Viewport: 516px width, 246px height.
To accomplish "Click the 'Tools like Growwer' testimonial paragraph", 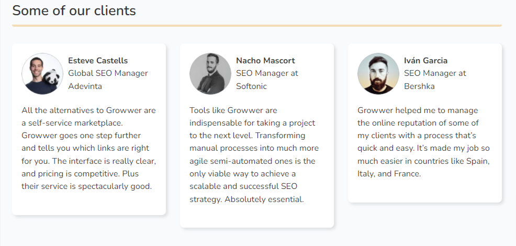I will (x=254, y=154).
